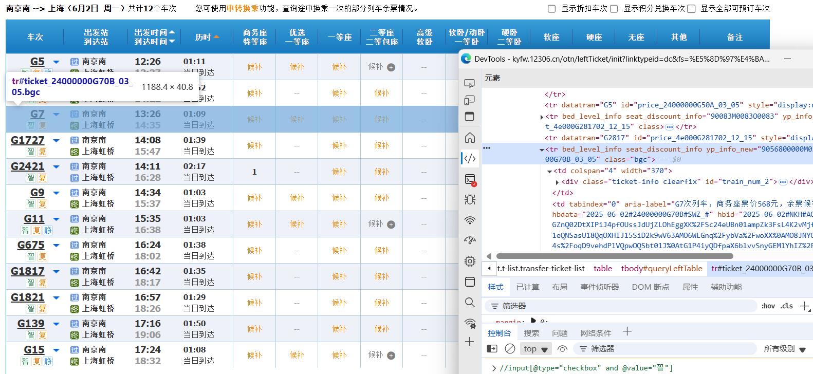Add a drawer tab with the plus icon

coord(627,332)
